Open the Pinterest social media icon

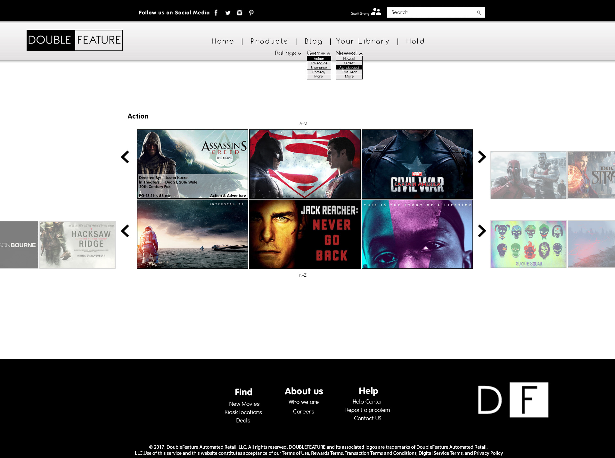[x=251, y=12]
